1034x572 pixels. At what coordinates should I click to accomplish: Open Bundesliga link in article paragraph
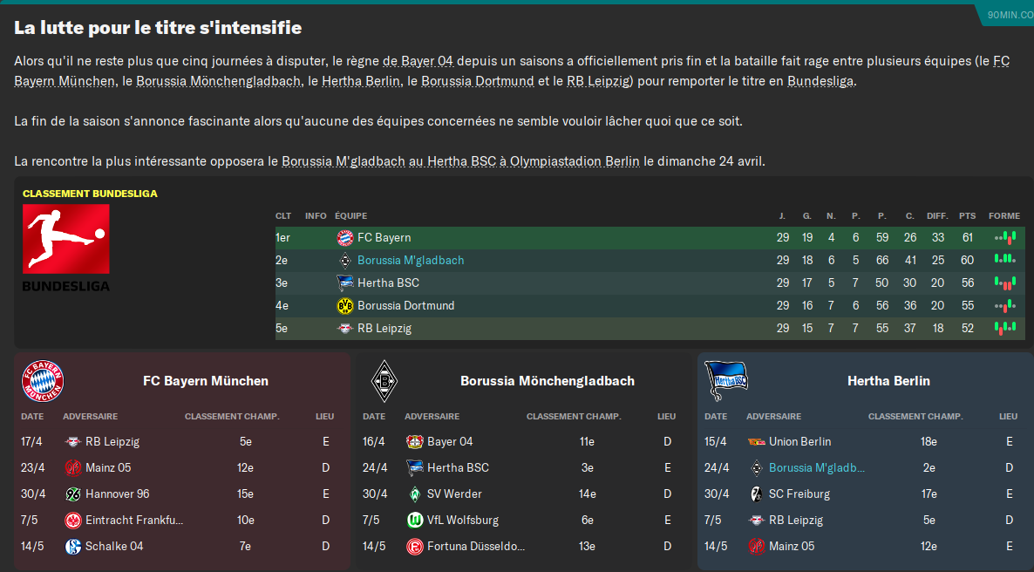(820, 81)
